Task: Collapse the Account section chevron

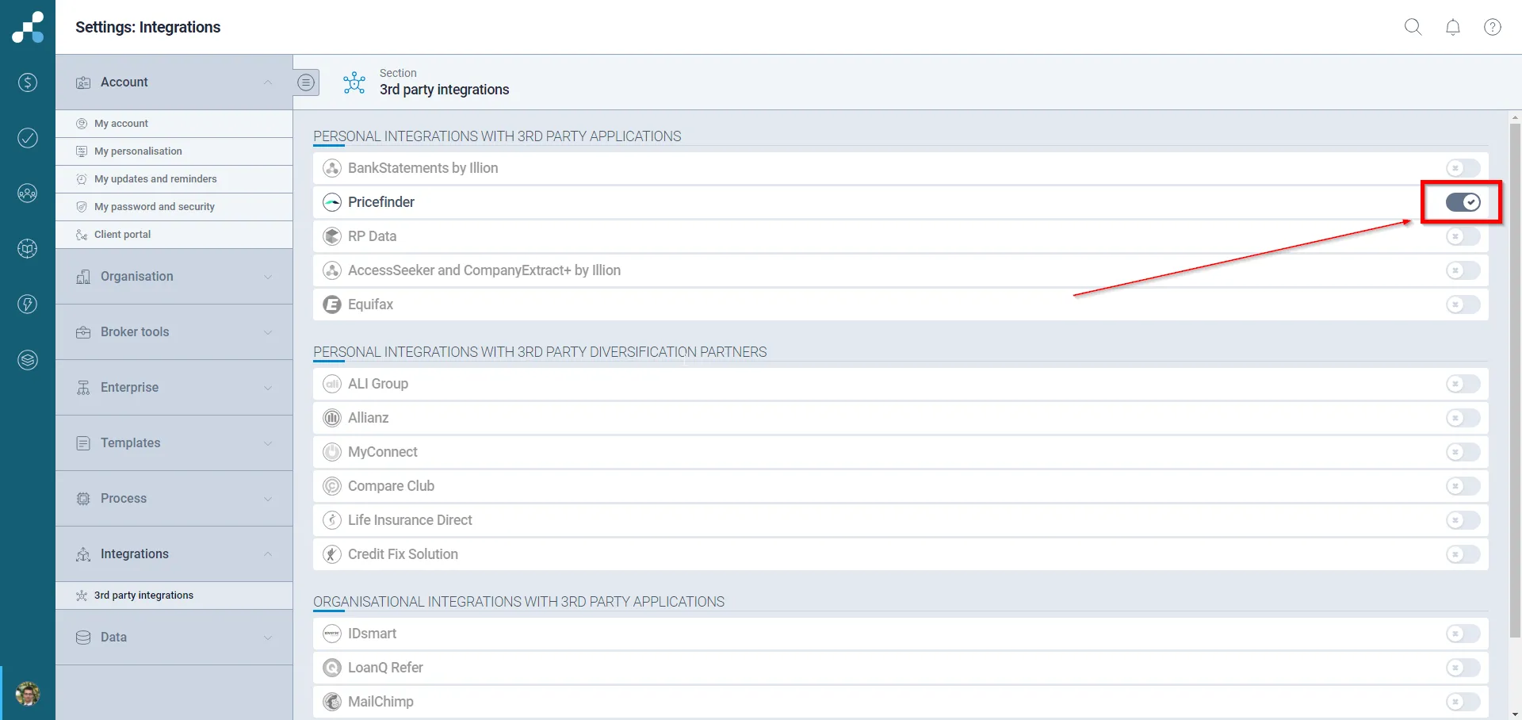Action: pyautogui.click(x=268, y=82)
